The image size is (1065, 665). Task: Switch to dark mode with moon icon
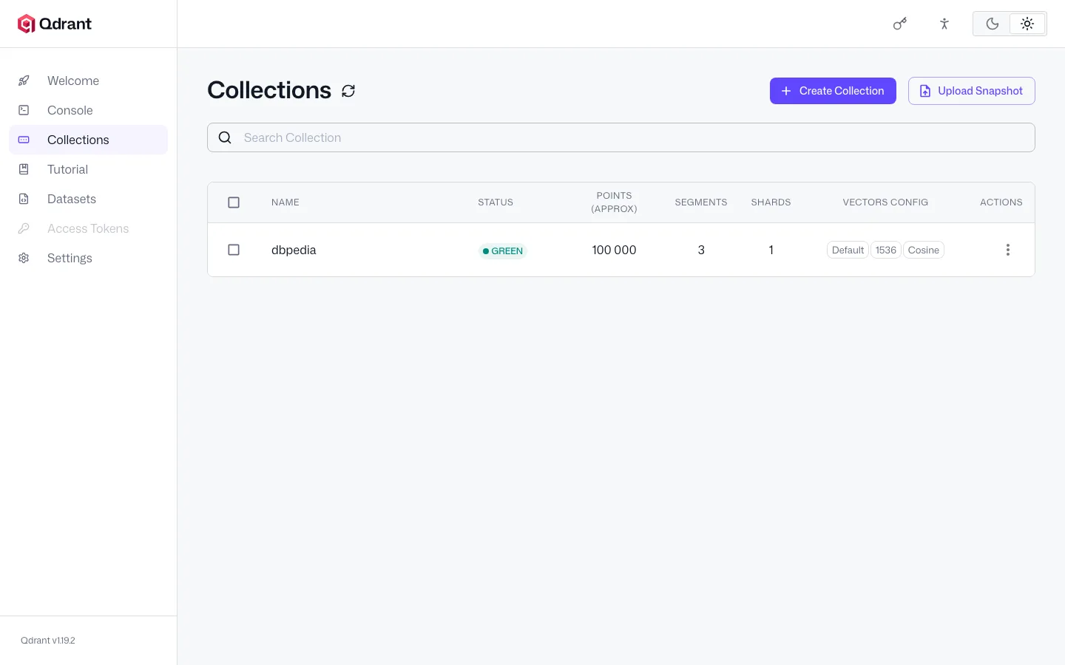point(993,24)
